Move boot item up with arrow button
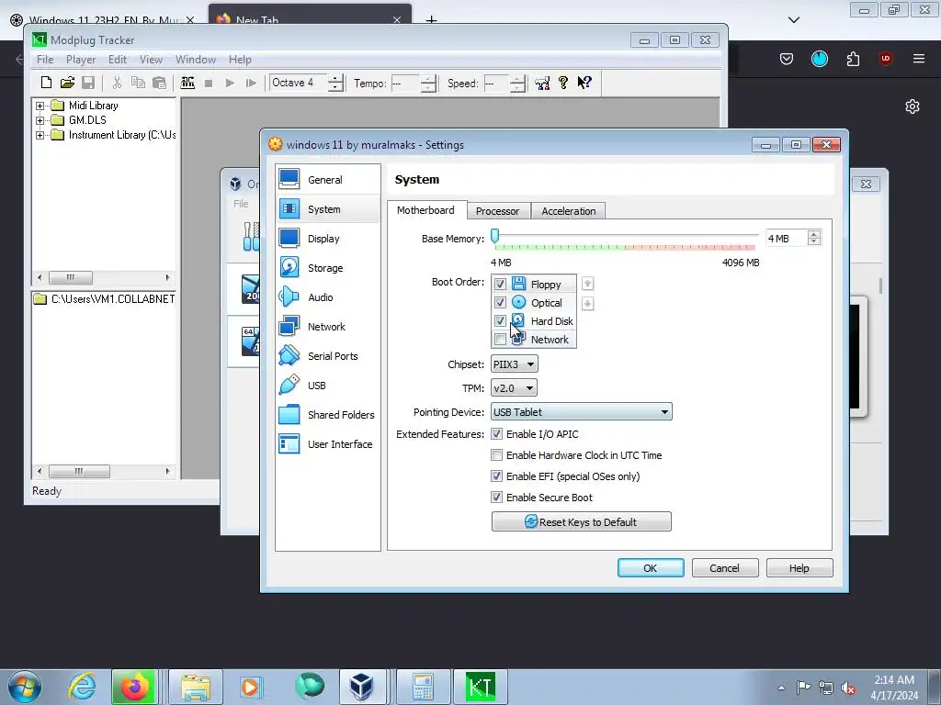941x705 pixels. pos(587,284)
